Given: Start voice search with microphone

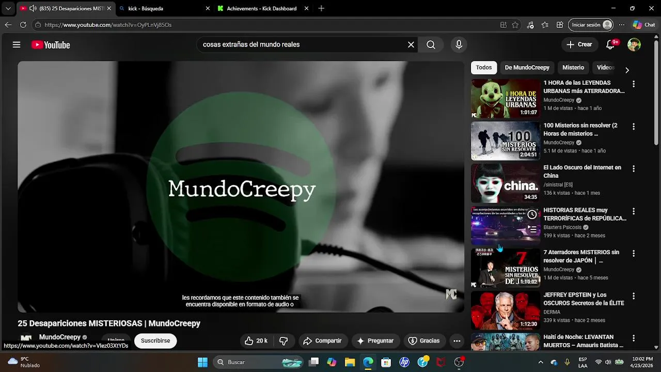Looking at the screenshot, I should [x=459, y=45].
